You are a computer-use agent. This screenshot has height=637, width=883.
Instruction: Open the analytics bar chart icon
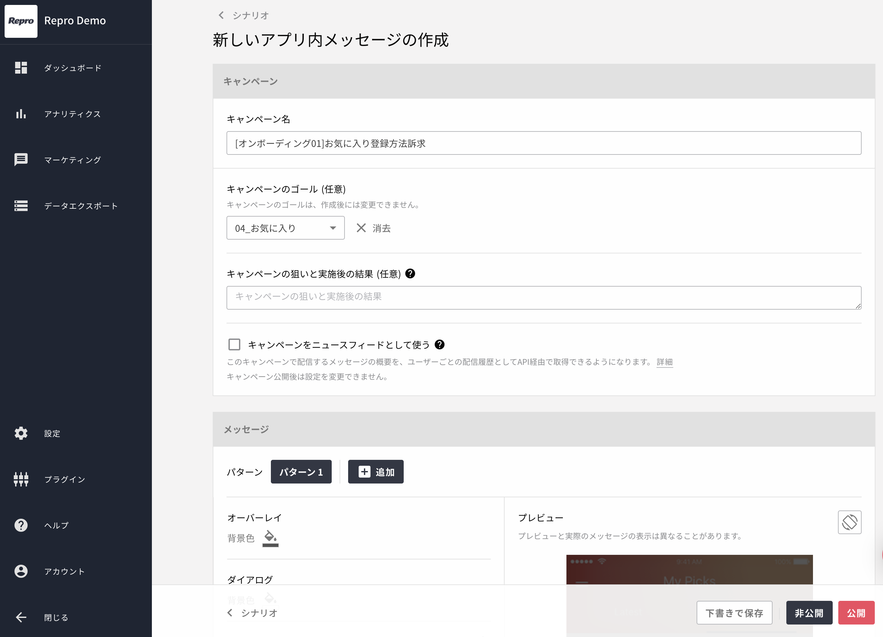tap(21, 114)
